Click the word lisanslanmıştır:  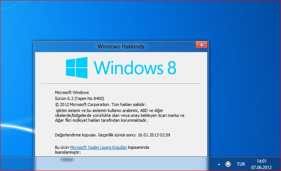[x=68, y=152]
